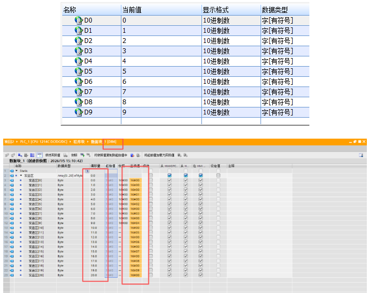Toggle 保持 checkbox for 发送区[0] row
This screenshot has height=295, width=369.
[x=150, y=181]
